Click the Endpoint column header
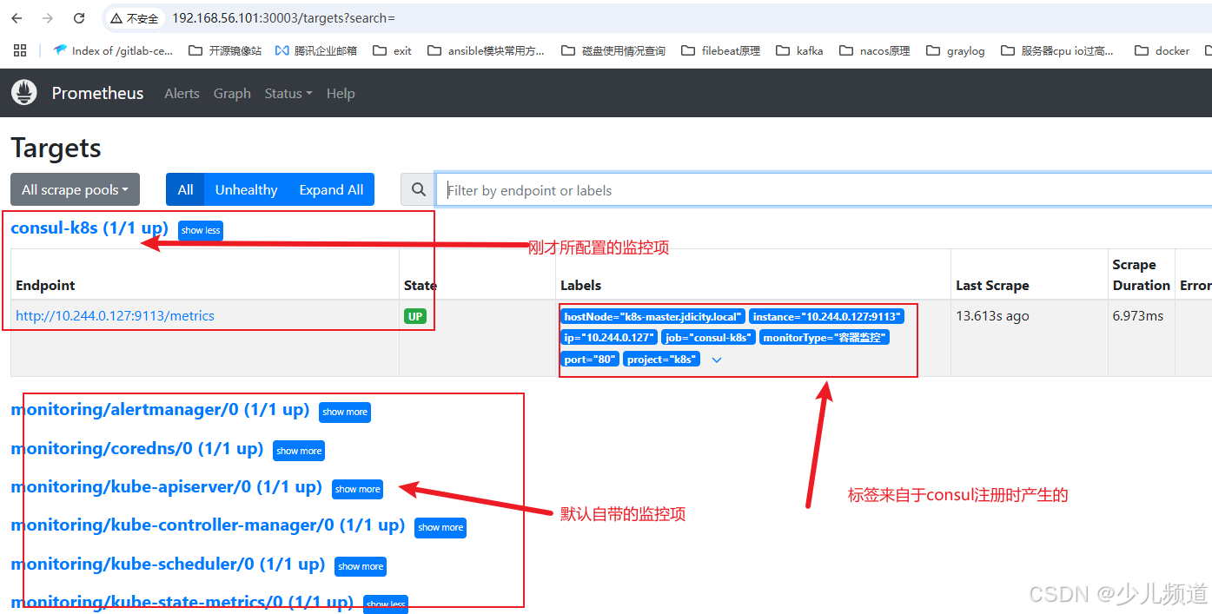The height and width of the screenshot is (614, 1212). coord(45,285)
